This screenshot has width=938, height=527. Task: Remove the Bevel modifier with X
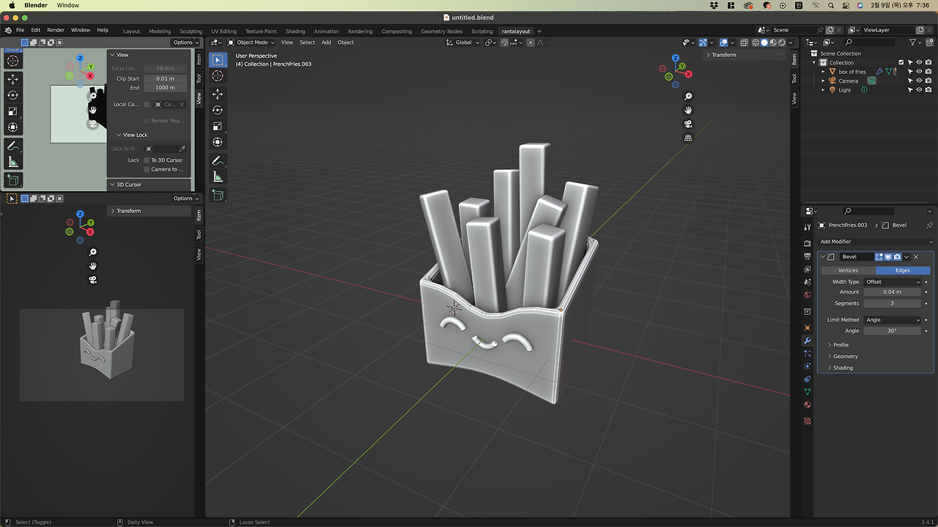(916, 257)
